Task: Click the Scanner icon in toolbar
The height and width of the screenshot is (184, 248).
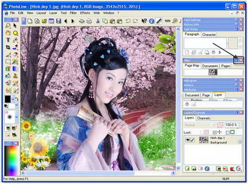Action: point(82,21)
